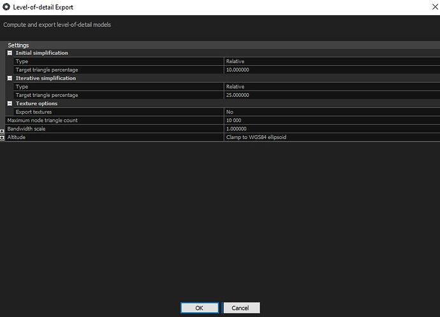Select the Altitude label
This screenshot has height=317, width=440.
[x=17, y=137]
